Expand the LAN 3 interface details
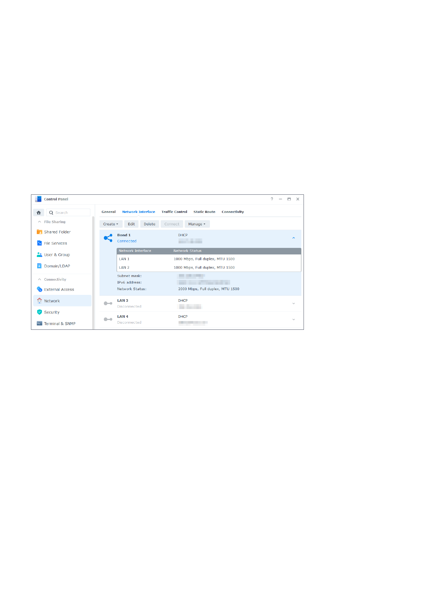This screenshot has width=434, height=613. tap(293, 304)
